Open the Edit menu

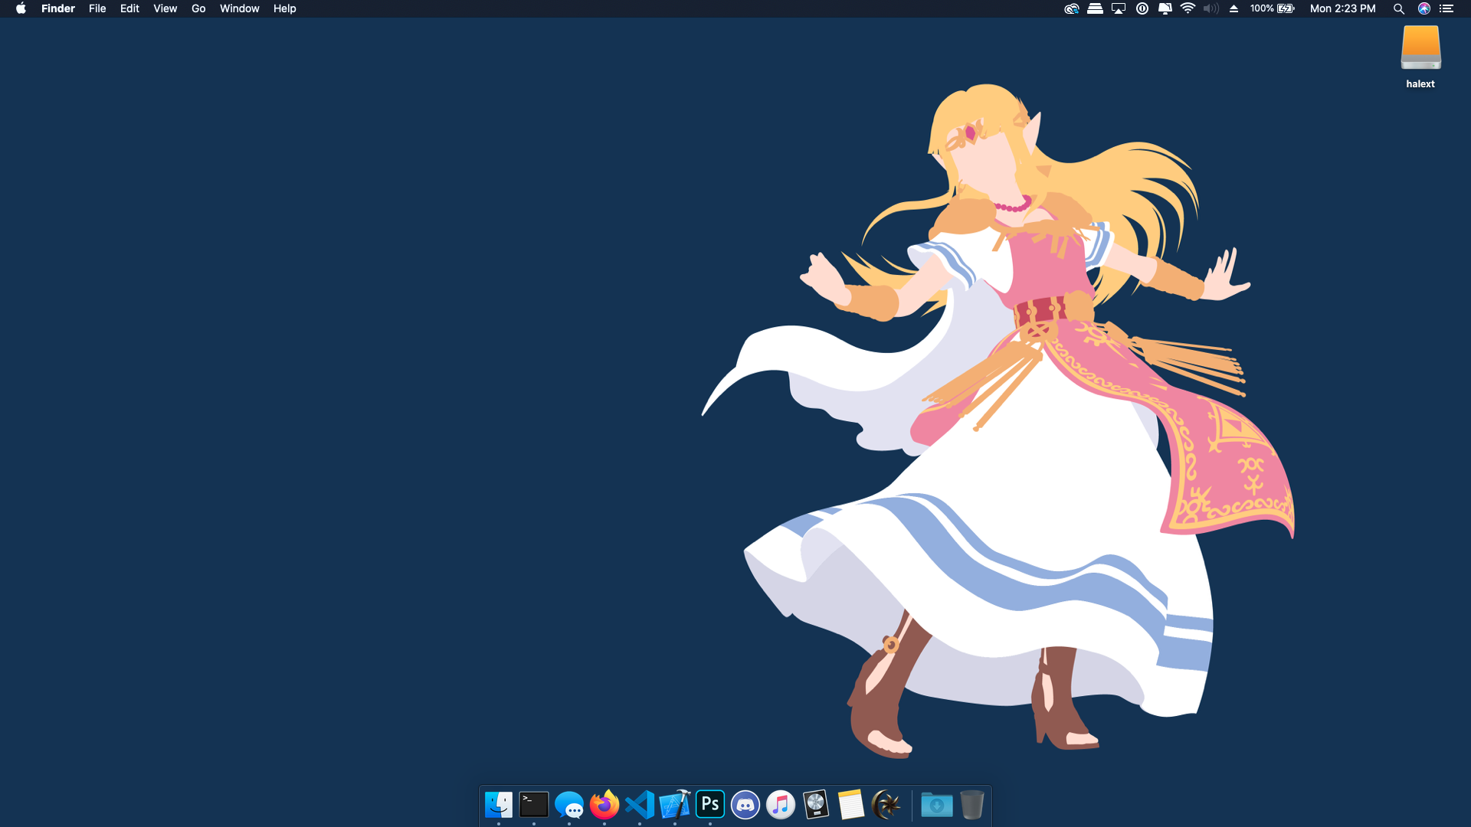point(129,8)
